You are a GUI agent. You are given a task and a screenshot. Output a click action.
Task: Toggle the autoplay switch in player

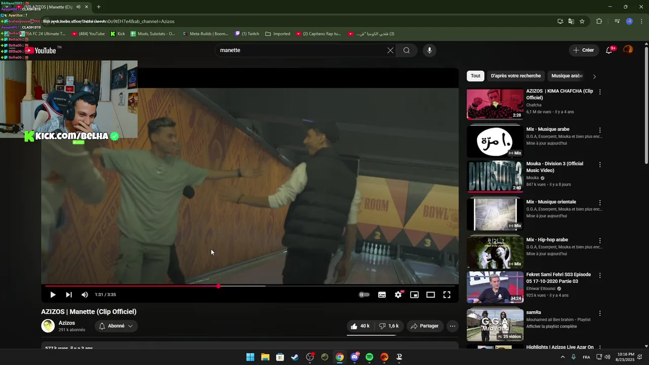[364, 295]
